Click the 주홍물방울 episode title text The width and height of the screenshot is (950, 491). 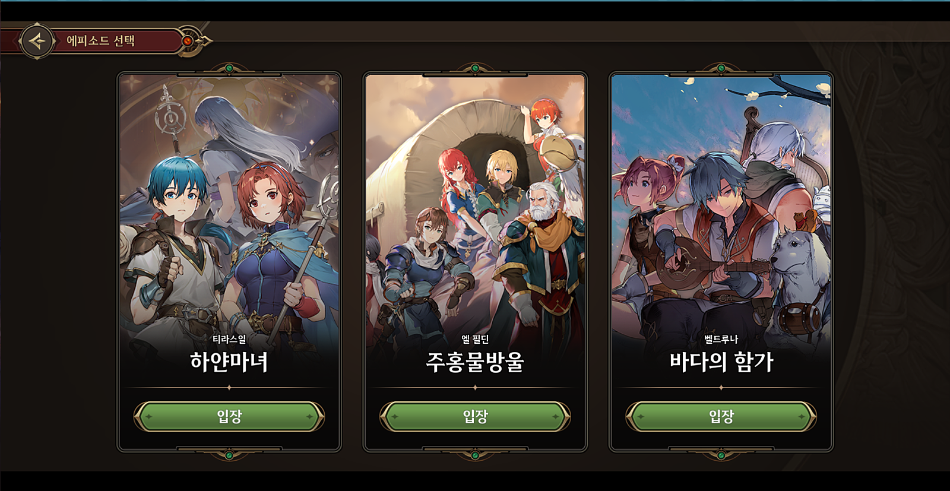pos(475,362)
